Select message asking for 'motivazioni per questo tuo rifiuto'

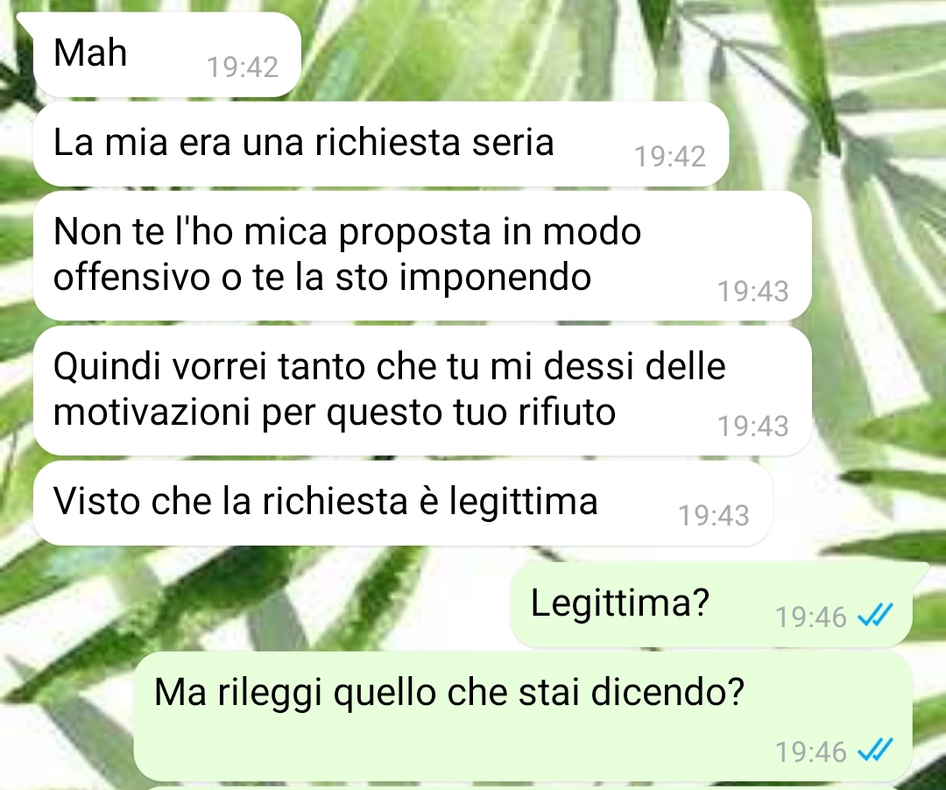click(x=422, y=391)
